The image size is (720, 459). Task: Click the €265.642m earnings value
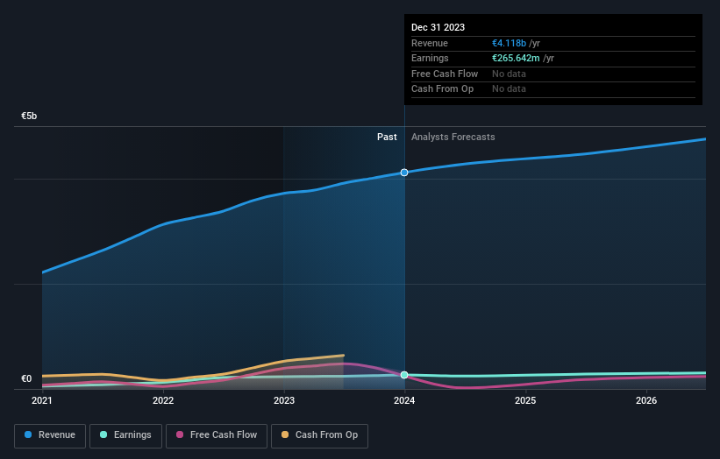517,58
